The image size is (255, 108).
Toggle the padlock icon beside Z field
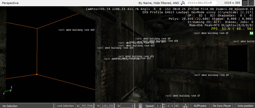click(141, 106)
